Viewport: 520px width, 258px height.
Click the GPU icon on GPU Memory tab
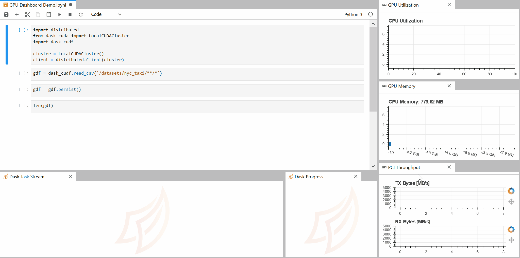384,86
